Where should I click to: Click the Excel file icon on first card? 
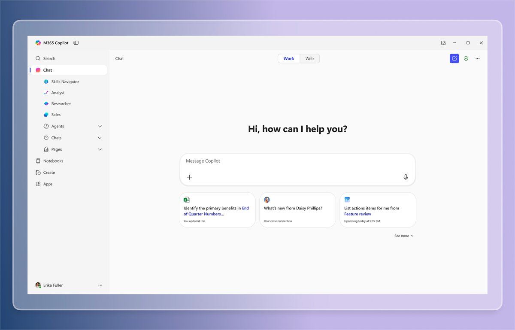point(187,200)
